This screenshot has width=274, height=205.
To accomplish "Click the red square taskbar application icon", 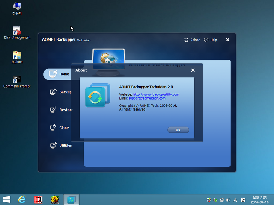I will [x=38, y=199].
